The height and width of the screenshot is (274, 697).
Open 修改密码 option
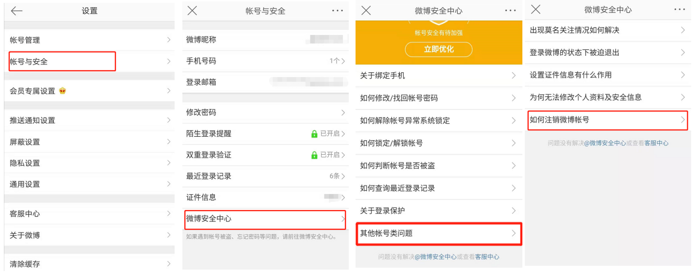pyautogui.click(x=265, y=113)
